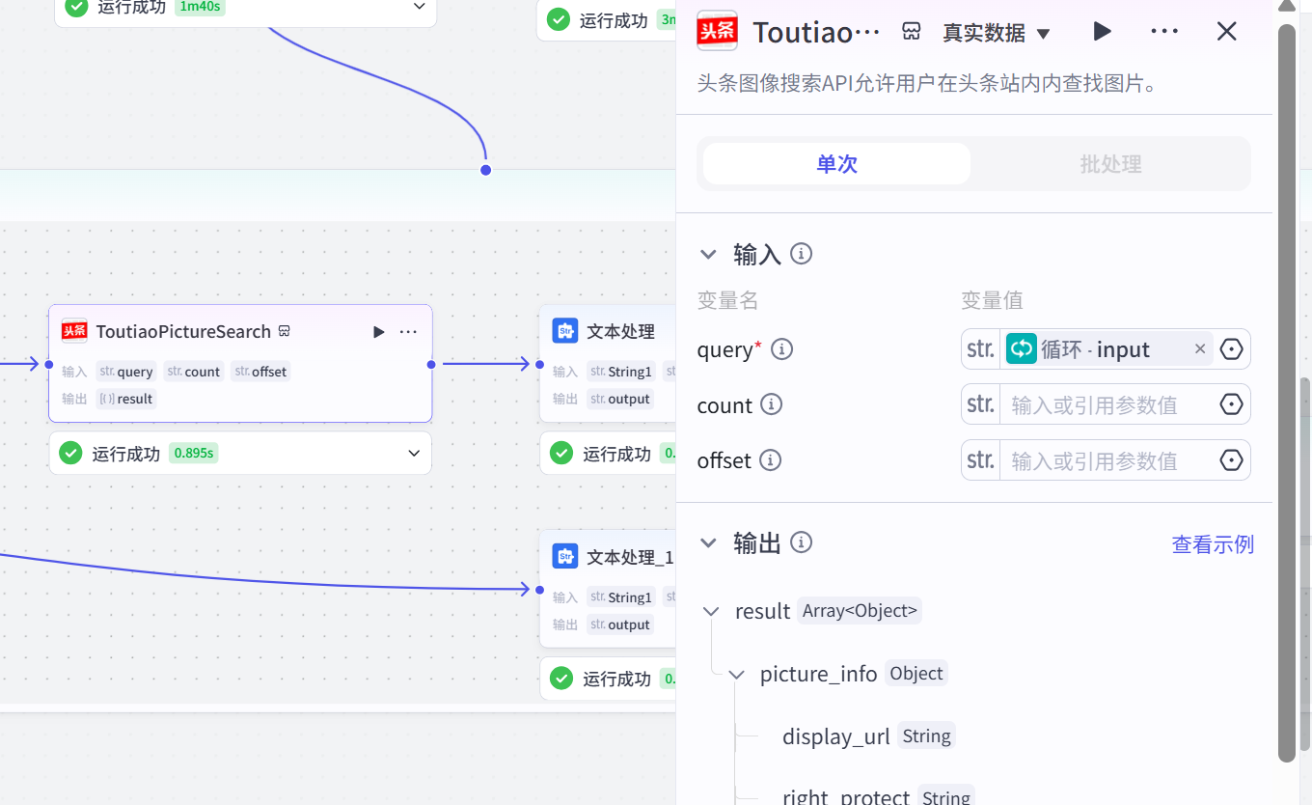Viewport: 1312px width, 805px height.
Task: Click the Toutiao logo in the panel header
Action: pyautogui.click(x=717, y=31)
